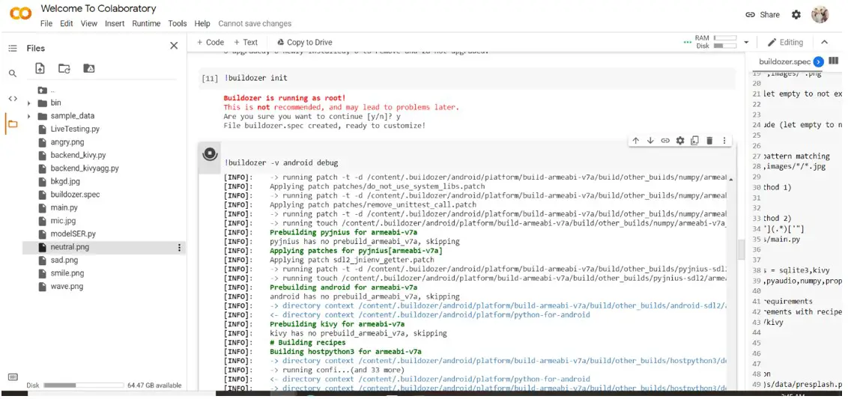848x399 pixels.
Task: Open settings gear icon in the header
Action: [796, 15]
